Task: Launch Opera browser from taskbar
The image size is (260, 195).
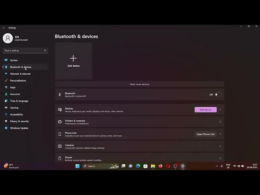Action: pyautogui.click(x=168, y=166)
